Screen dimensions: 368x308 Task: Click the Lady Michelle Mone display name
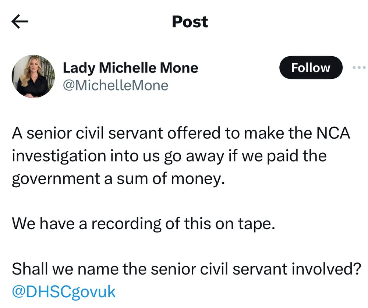point(130,68)
